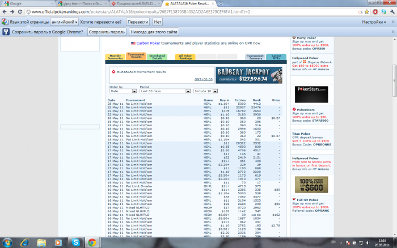Show hidden system tray icons
Screen dimensions: 397x248
coord(341,243)
